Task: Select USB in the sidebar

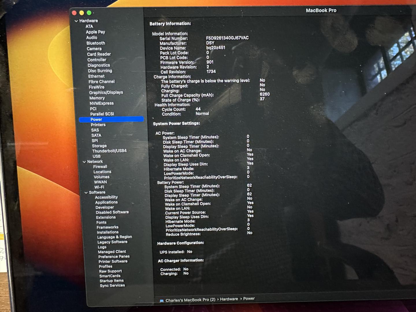Action: click(96, 156)
